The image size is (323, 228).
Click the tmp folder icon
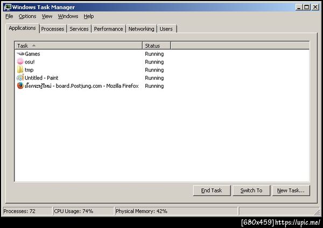pyautogui.click(x=20, y=69)
